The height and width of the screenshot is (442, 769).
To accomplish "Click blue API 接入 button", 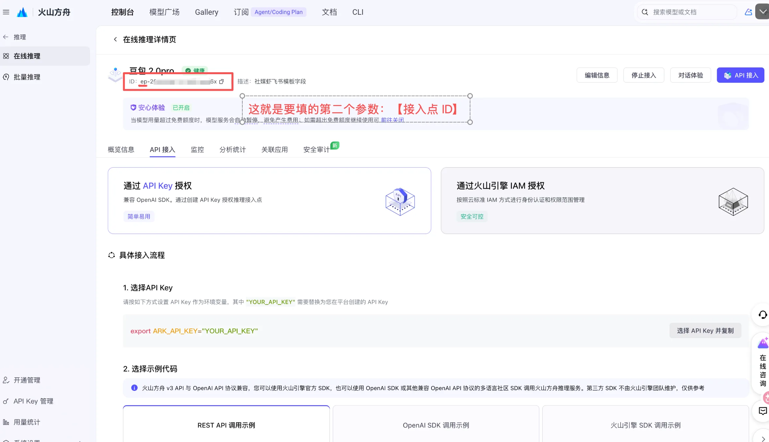I will pos(740,75).
